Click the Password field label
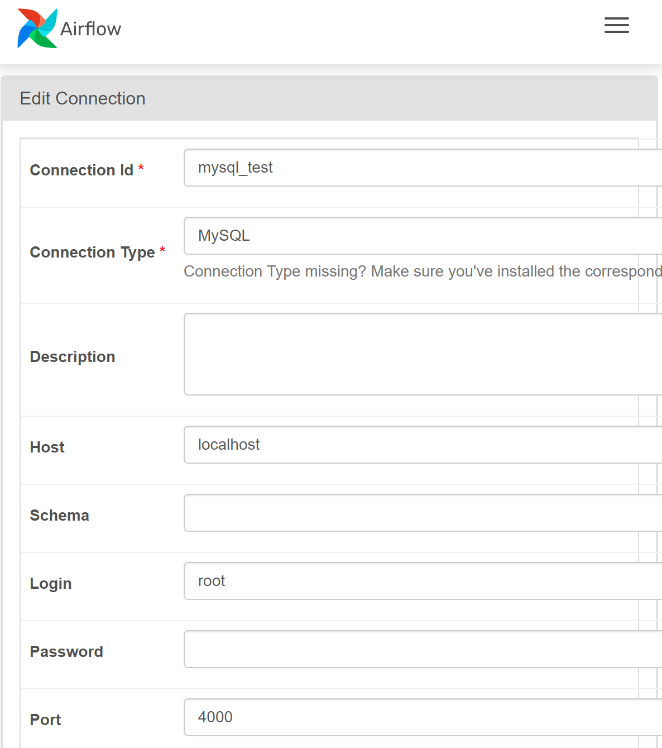This screenshot has height=748, width=662. pyautogui.click(x=66, y=651)
